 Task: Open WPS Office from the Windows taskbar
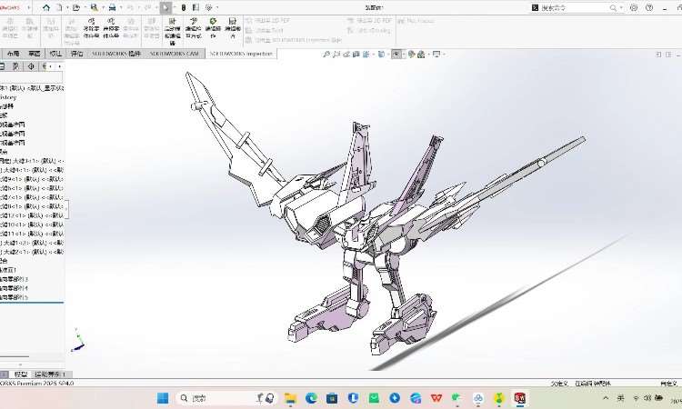(436, 398)
